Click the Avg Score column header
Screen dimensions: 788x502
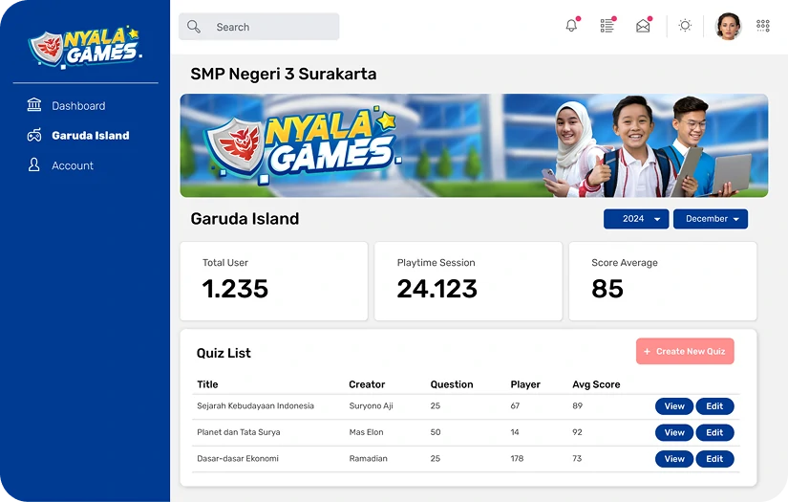pos(596,384)
